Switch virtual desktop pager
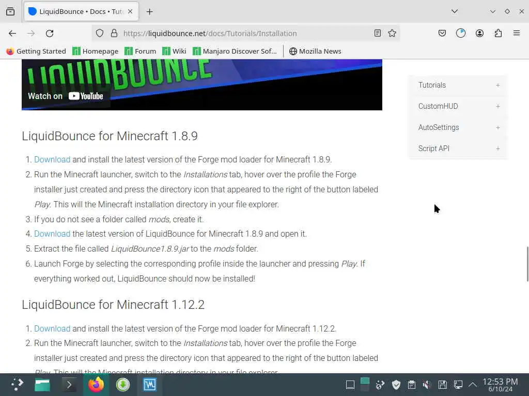 pos(365,385)
